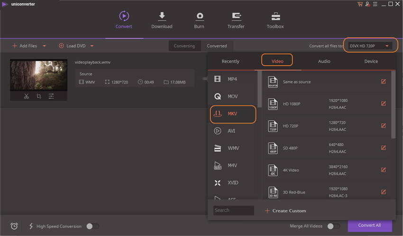Screen dimensions: 403x236
Task: Open the Burn section
Action: [199, 20]
